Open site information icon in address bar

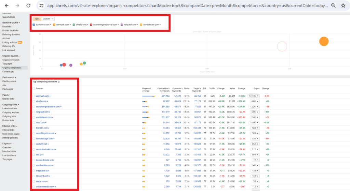41,5
